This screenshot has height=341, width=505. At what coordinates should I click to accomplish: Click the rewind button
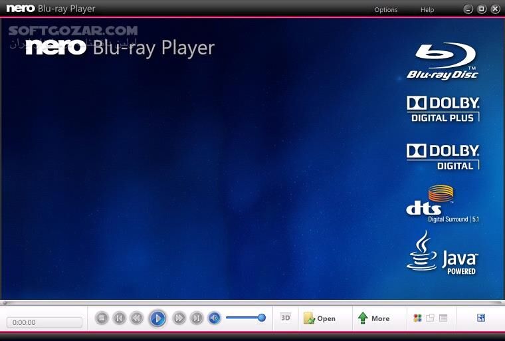137,318
